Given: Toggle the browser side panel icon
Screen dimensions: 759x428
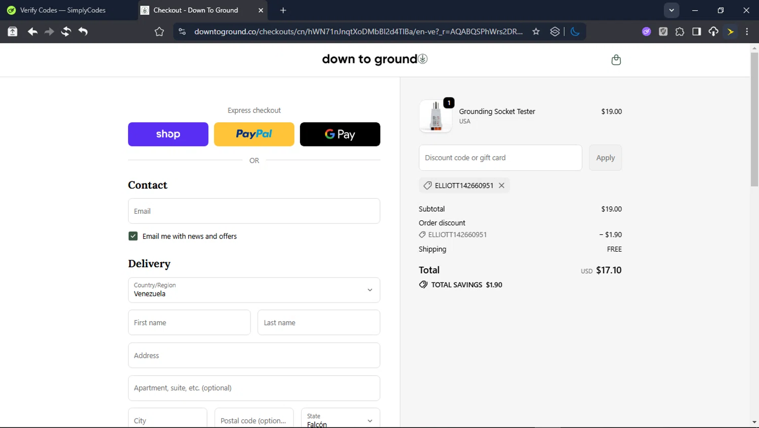Looking at the screenshot, I should (x=696, y=32).
